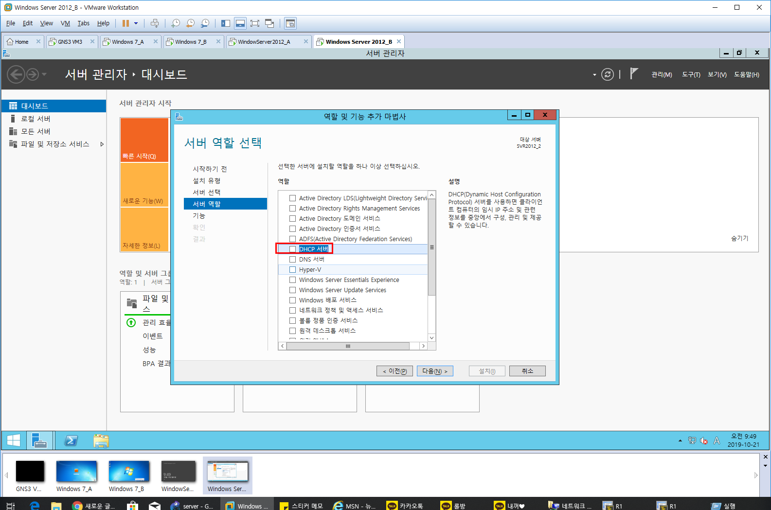Check the DHCP 서버 role checkbox

pyautogui.click(x=292, y=249)
